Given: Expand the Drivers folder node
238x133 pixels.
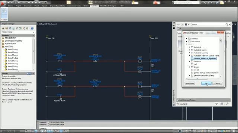Looking at the screenshot, I should click(189, 67).
